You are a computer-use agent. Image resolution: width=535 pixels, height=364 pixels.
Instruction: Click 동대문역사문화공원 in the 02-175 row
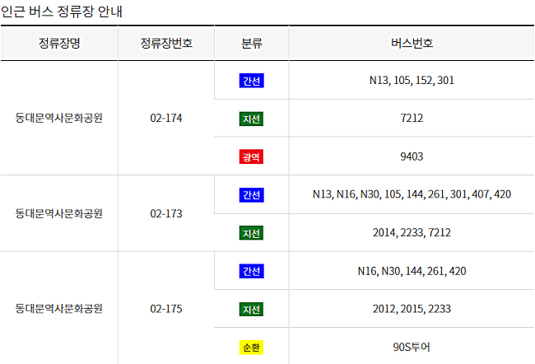tap(59, 309)
